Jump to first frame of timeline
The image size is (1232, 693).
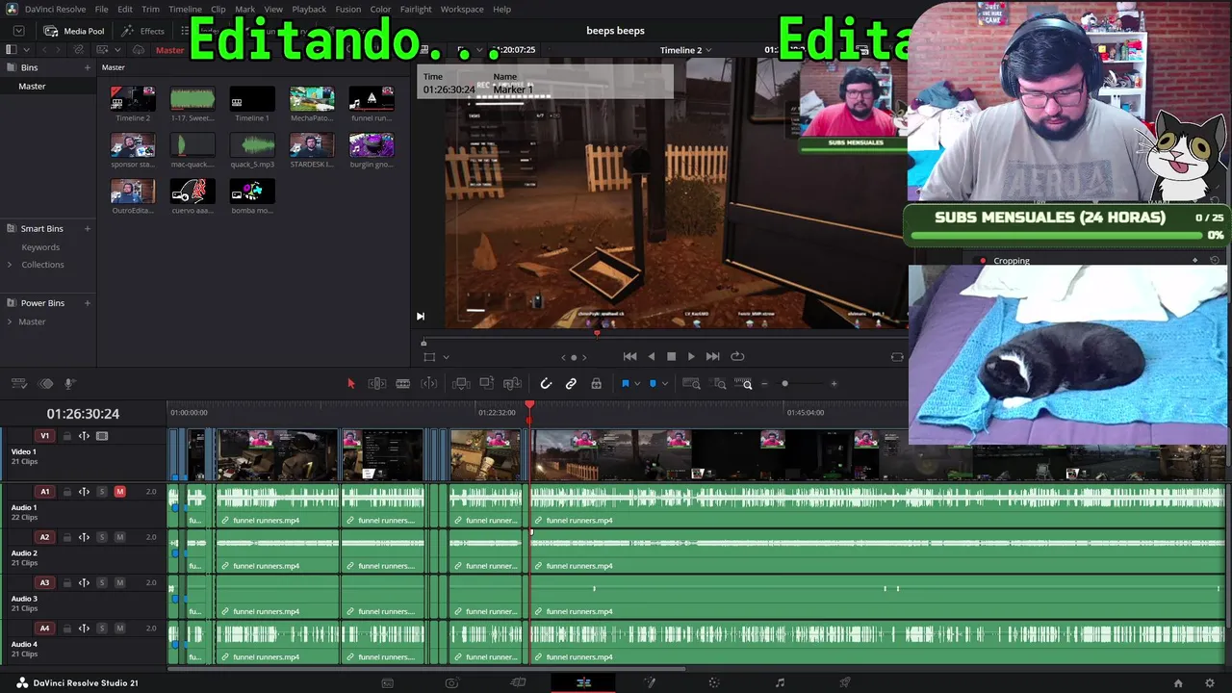click(629, 356)
